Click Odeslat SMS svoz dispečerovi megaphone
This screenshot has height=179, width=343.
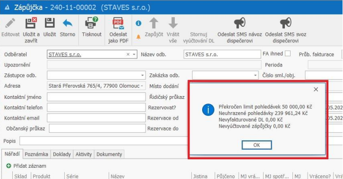(285, 23)
